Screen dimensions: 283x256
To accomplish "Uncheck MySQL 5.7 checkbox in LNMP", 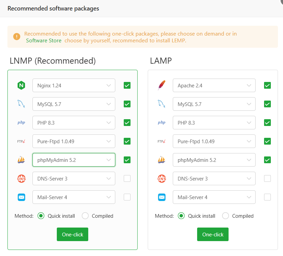I will point(127,104).
